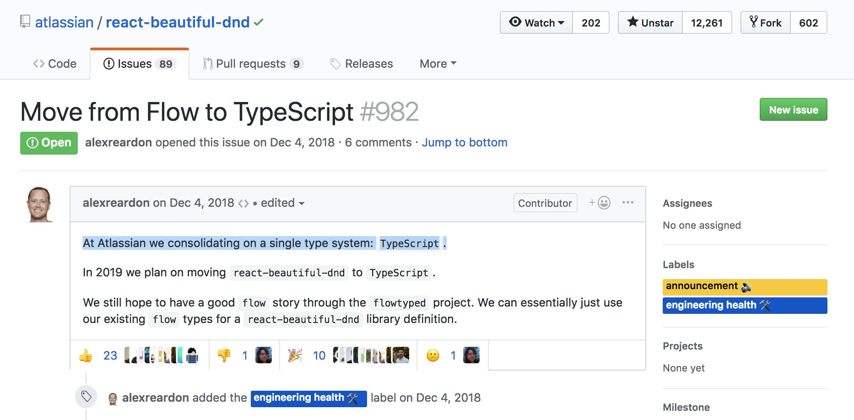Image resolution: width=854 pixels, height=420 pixels.
Task: Switch to the Issues tab
Action: tap(140, 64)
